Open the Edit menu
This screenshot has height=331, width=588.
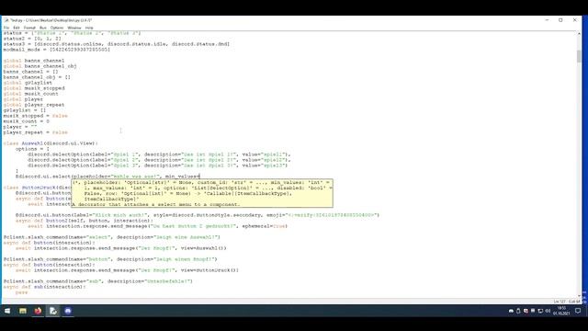[x=17, y=28]
